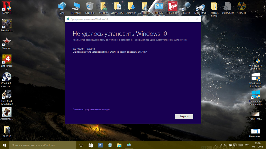Open the VK app on taskbar

pyautogui.click(x=100, y=145)
